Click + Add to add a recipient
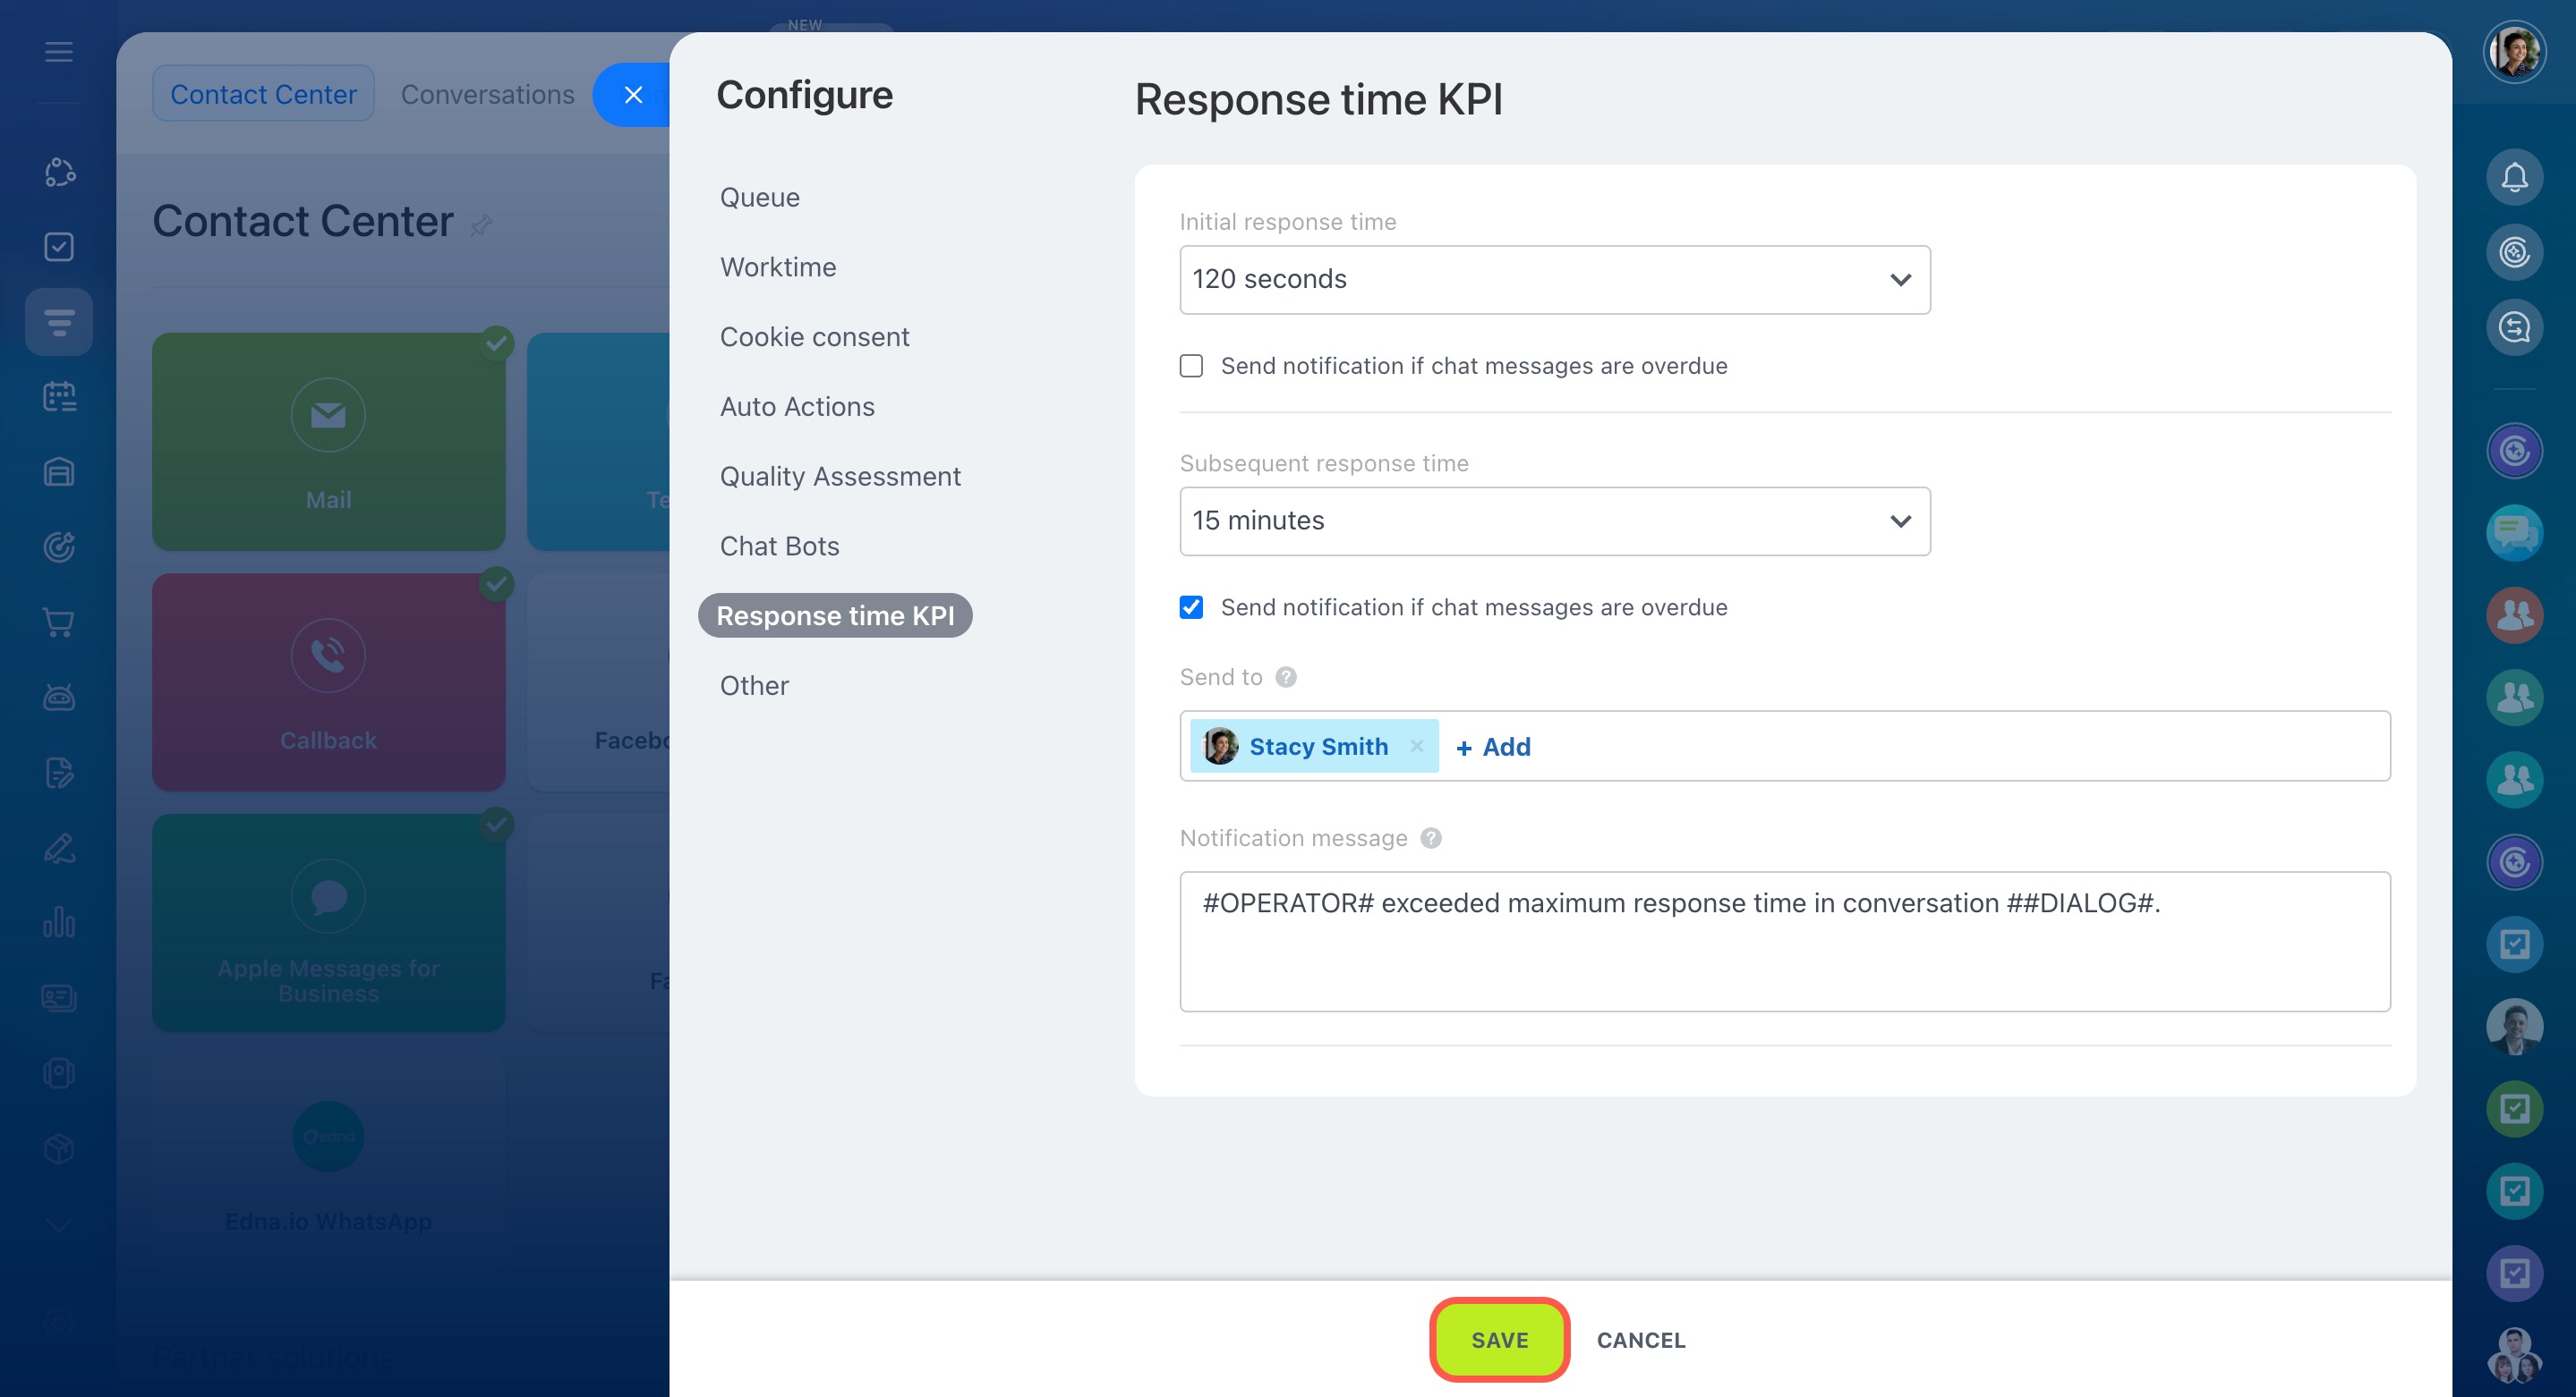This screenshot has width=2576, height=1397. [x=1493, y=747]
